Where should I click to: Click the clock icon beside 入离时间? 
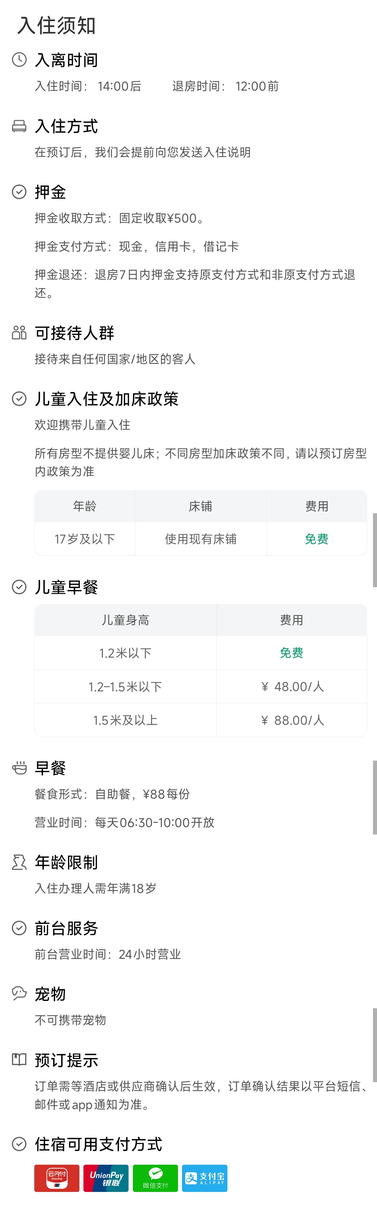[19, 60]
